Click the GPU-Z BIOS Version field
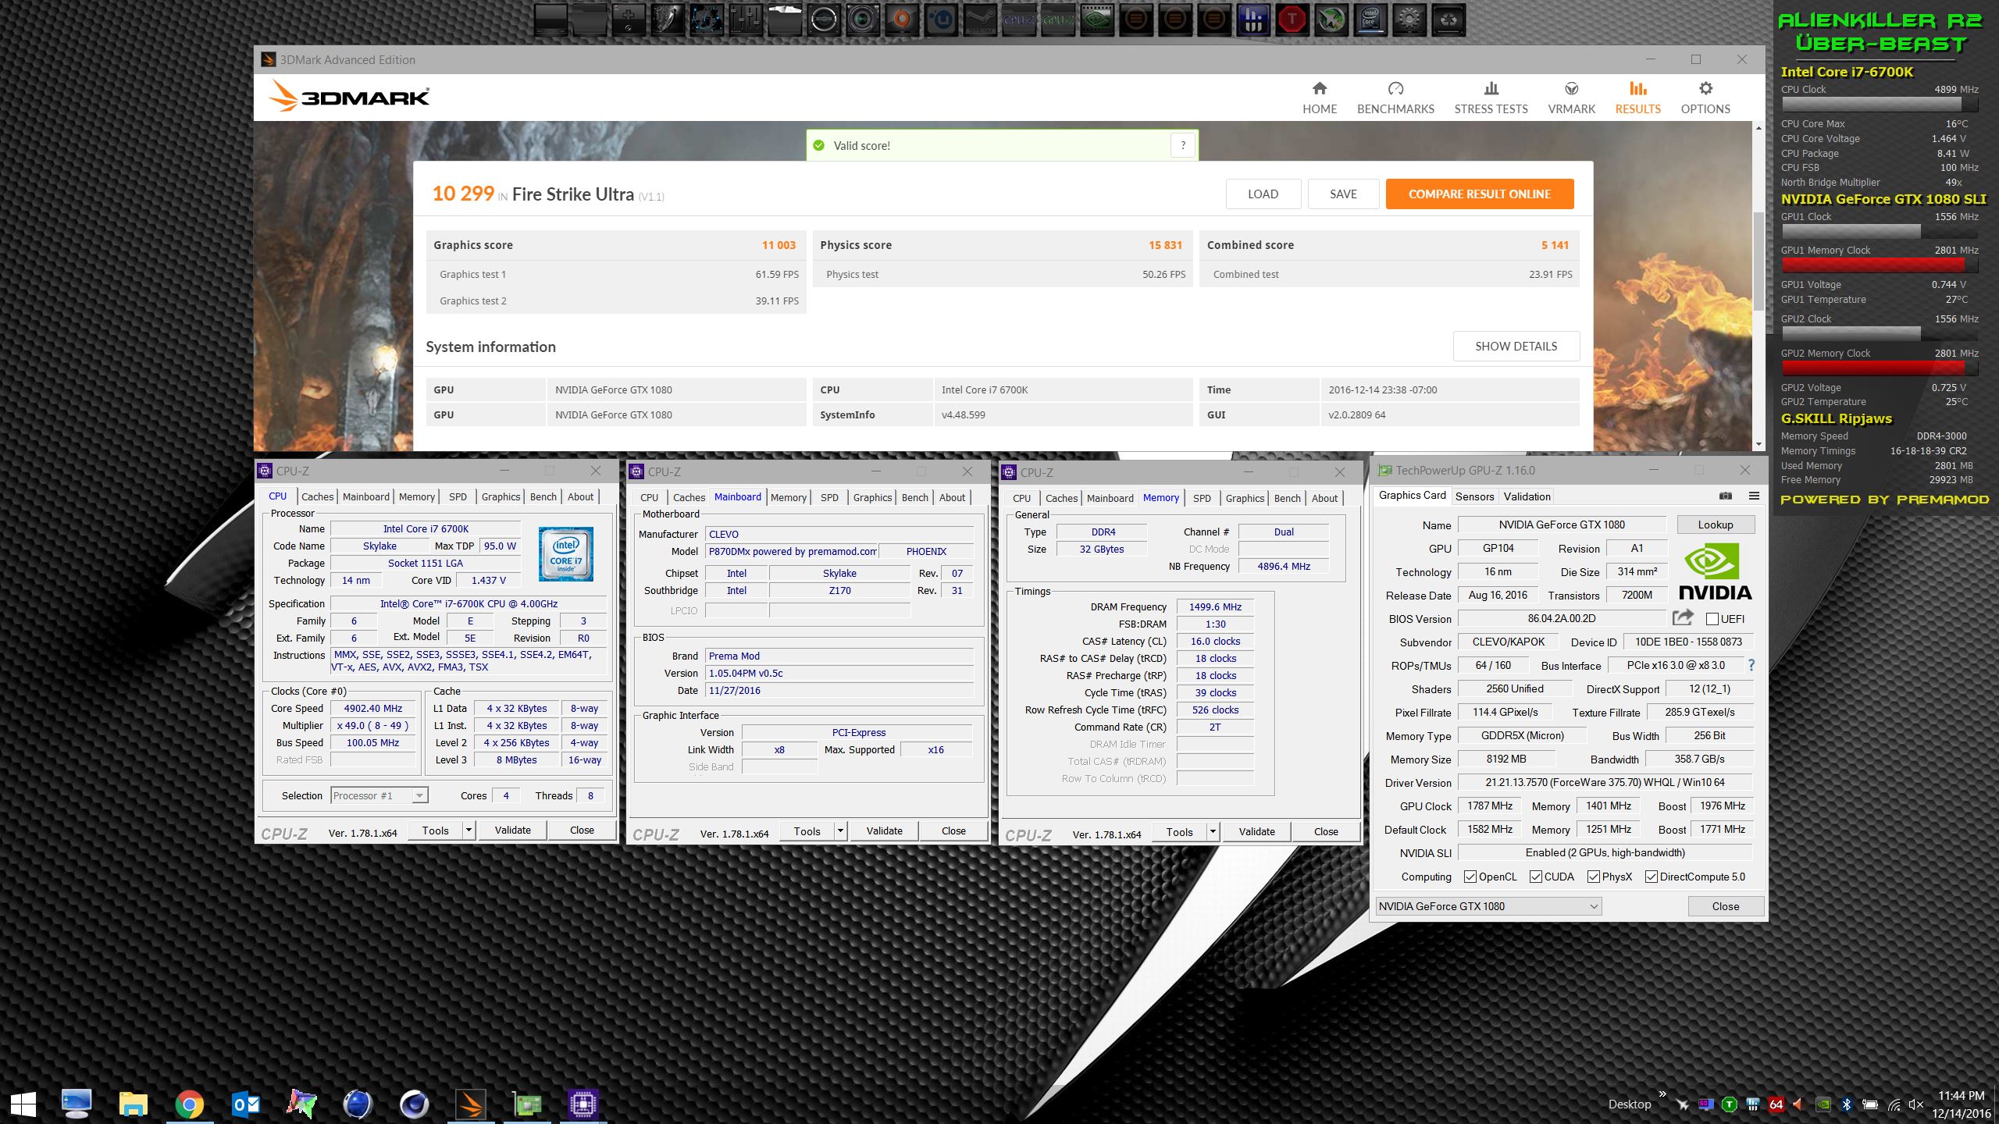 pos(1562,618)
